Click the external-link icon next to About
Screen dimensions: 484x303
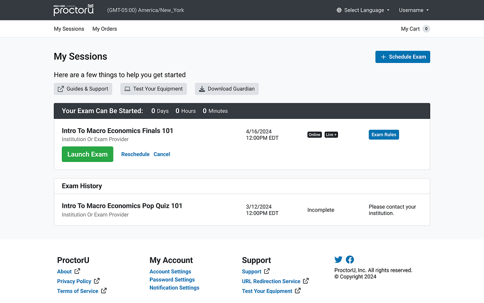[x=77, y=271]
